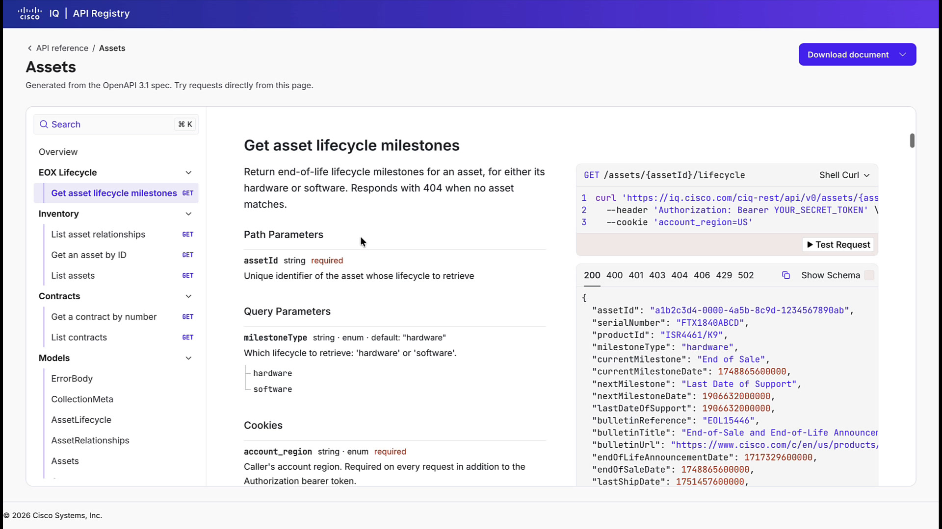The width and height of the screenshot is (942, 529).
Task: Click the page vertical scrollbar thumb
Action: (912, 141)
